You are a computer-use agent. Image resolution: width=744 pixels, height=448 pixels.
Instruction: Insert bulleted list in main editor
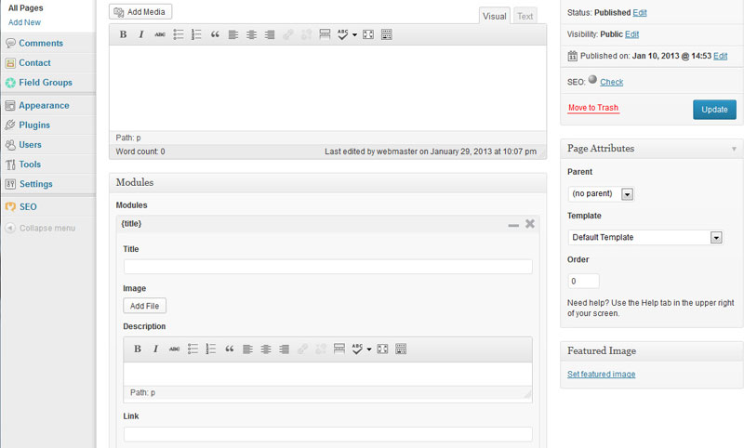point(179,34)
